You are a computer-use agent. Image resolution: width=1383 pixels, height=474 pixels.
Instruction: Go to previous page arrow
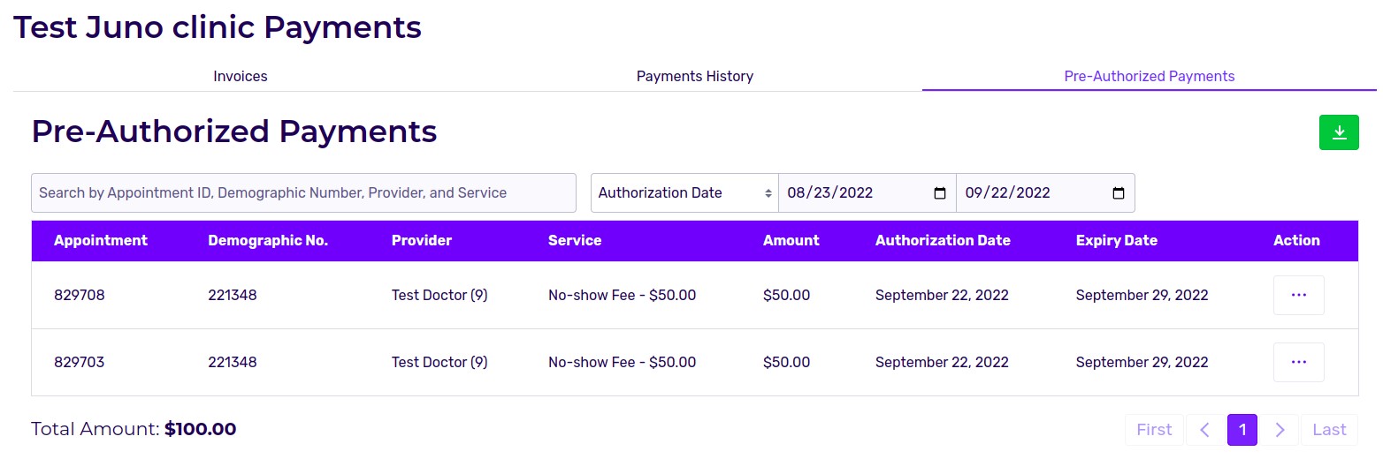(x=1204, y=430)
